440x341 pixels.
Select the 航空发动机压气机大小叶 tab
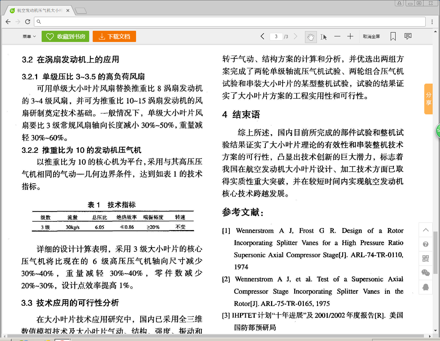[39, 10]
